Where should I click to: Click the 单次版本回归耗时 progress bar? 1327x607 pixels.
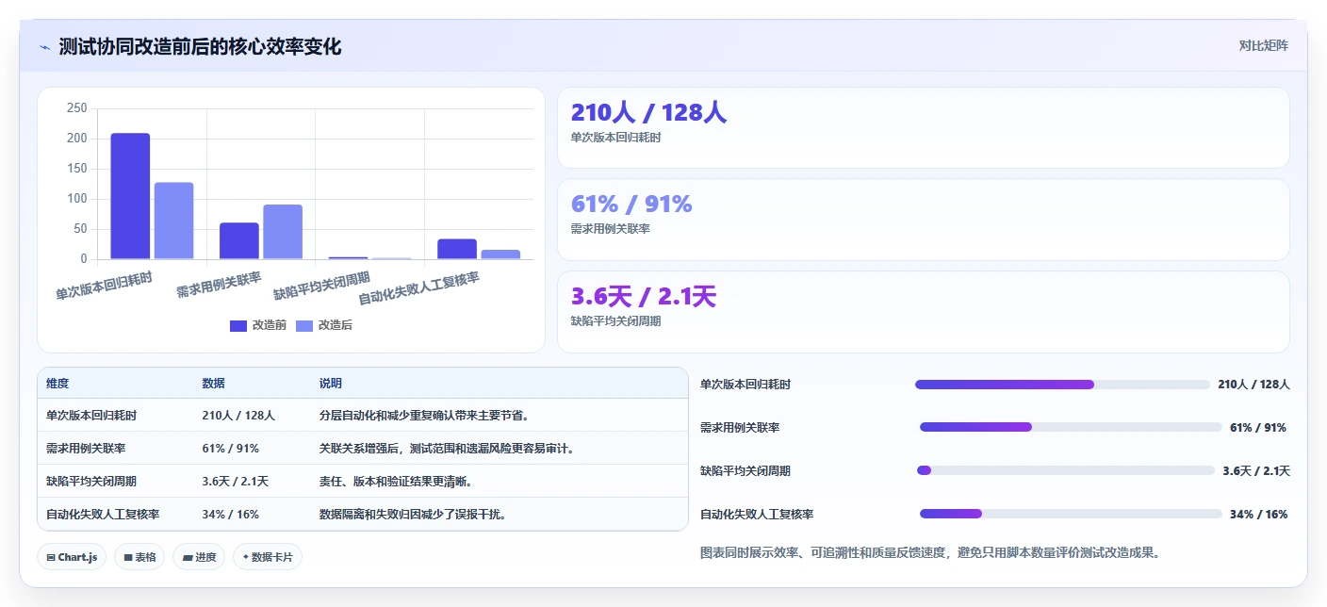click(x=1062, y=385)
